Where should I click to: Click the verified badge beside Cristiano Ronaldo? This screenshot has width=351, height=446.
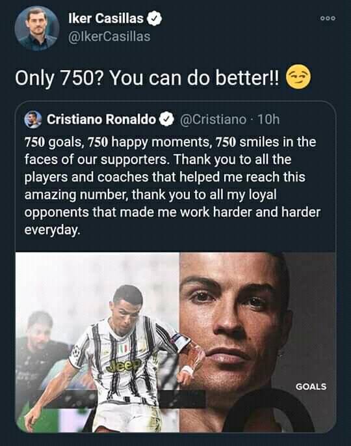pyautogui.click(x=166, y=119)
